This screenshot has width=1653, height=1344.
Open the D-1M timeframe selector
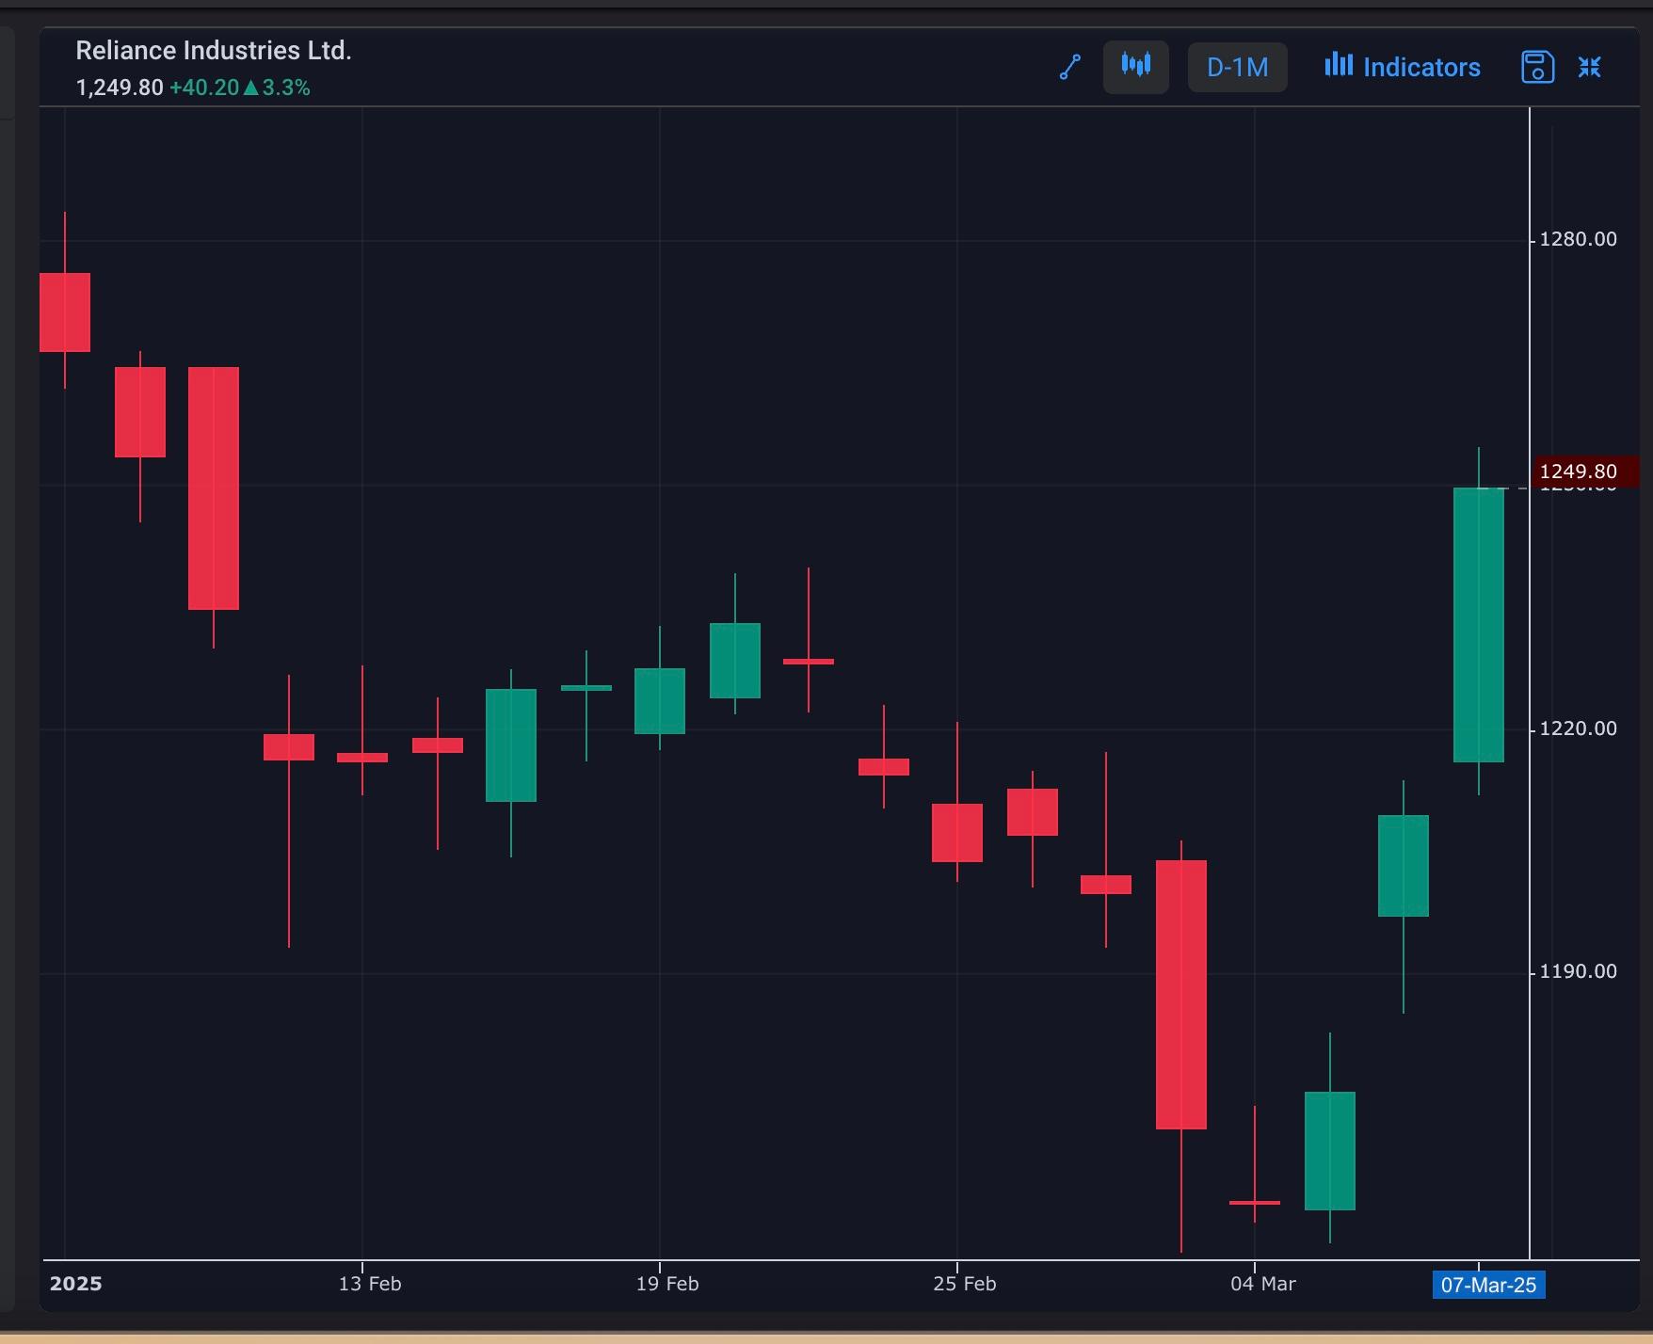(1237, 67)
